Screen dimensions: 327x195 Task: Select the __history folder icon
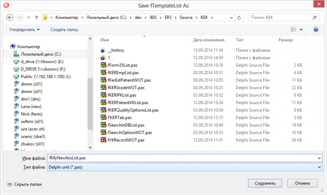pos(103,50)
